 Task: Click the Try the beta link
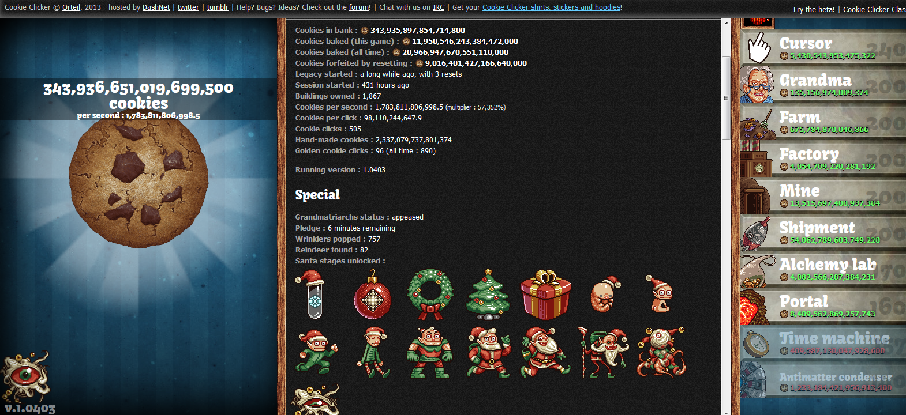(813, 10)
